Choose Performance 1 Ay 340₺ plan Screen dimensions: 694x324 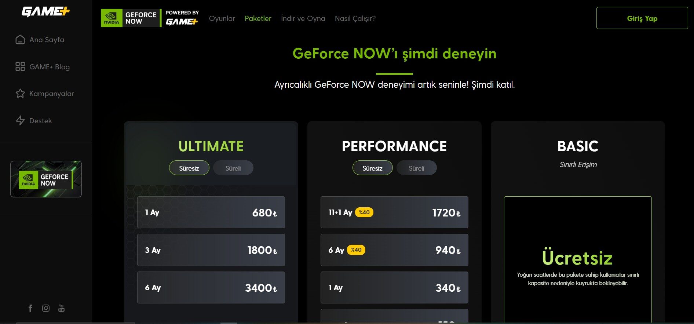tap(394, 288)
